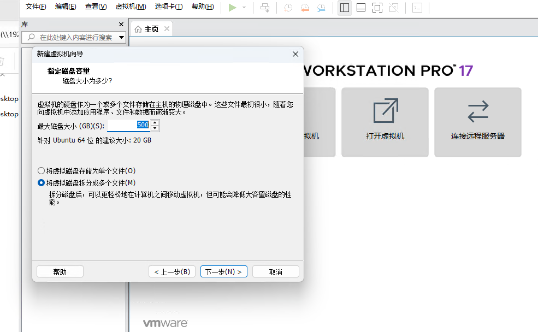Screen dimensions: 538x332
Task: Toggle the show library panel icon
Action: click(x=345, y=8)
